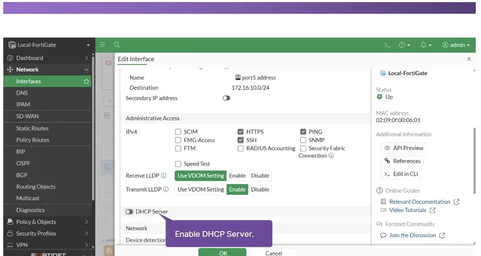Image resolution: width=481 pixels, height=256 pixels.
Task: Open the search magnifier icon
Action: 117,45
